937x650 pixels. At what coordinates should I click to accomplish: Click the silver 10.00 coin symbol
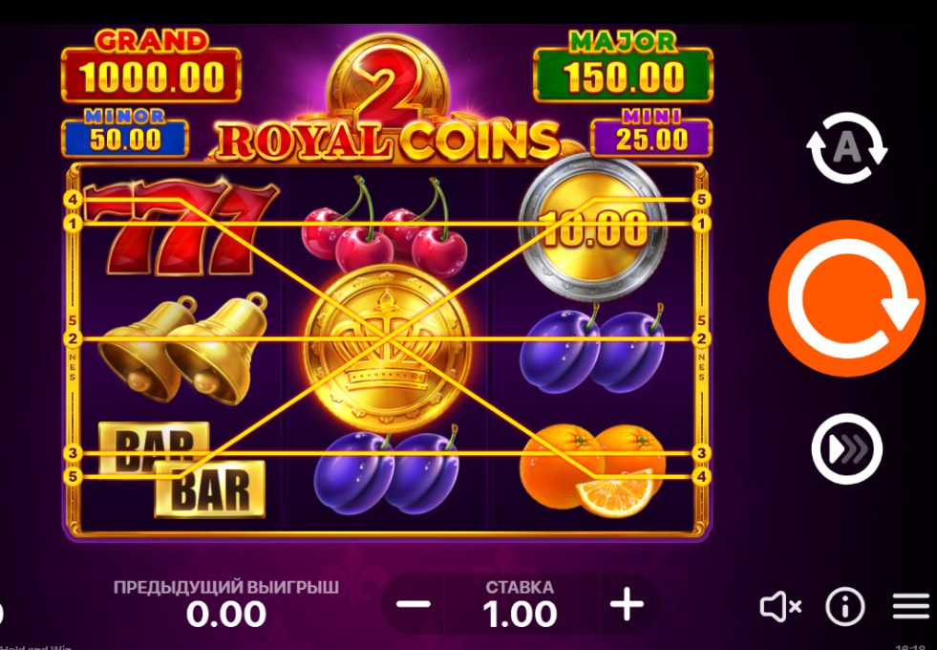click(593, 227)
